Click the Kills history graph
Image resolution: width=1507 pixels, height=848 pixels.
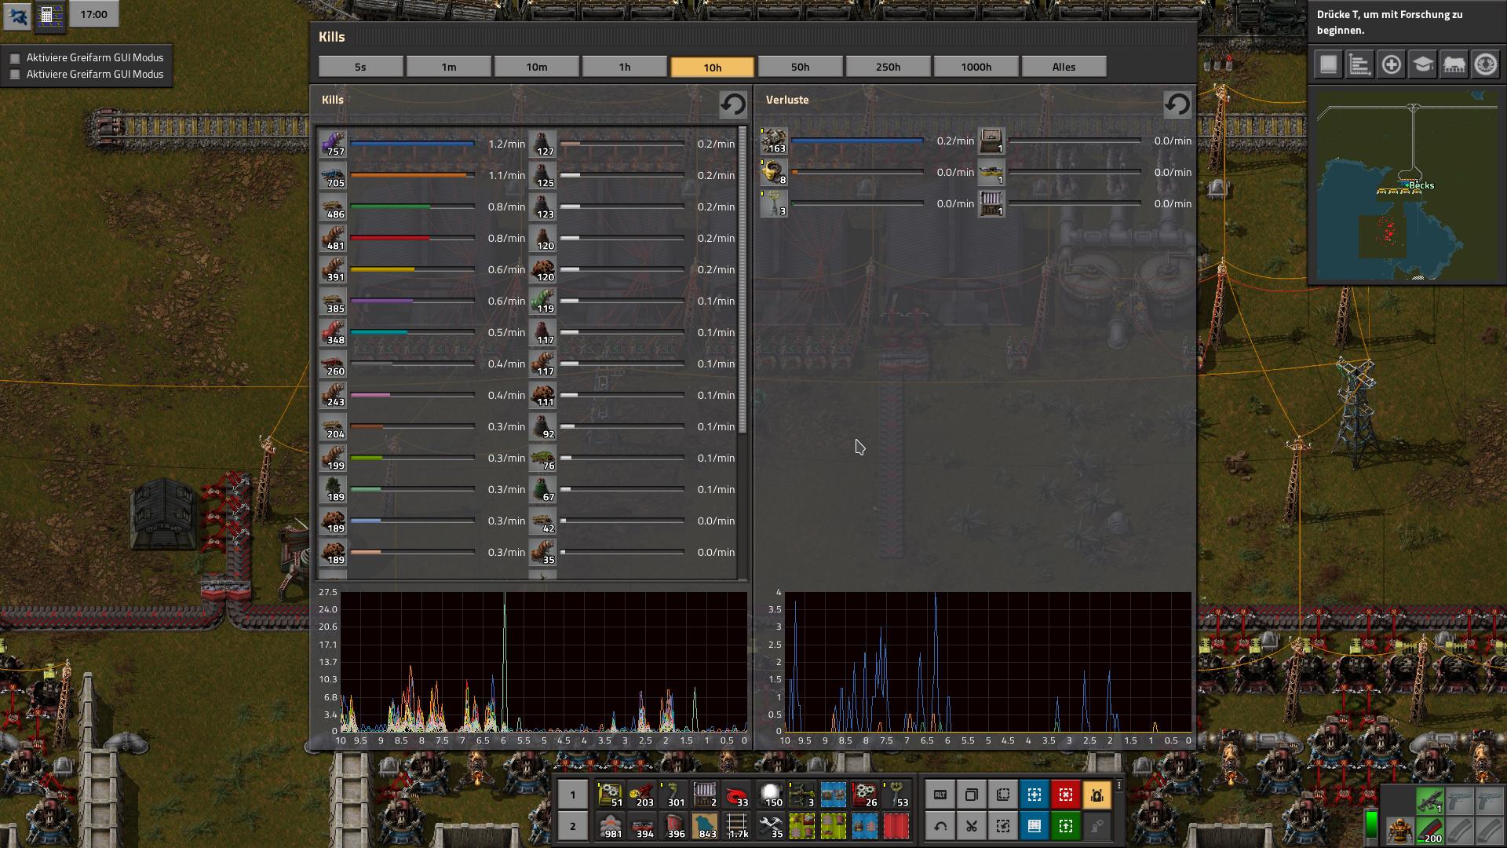pos(543,662)
